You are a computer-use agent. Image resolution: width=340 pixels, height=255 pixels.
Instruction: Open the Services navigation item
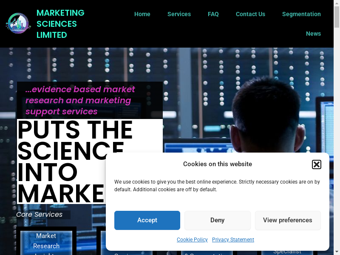(179, 14)
